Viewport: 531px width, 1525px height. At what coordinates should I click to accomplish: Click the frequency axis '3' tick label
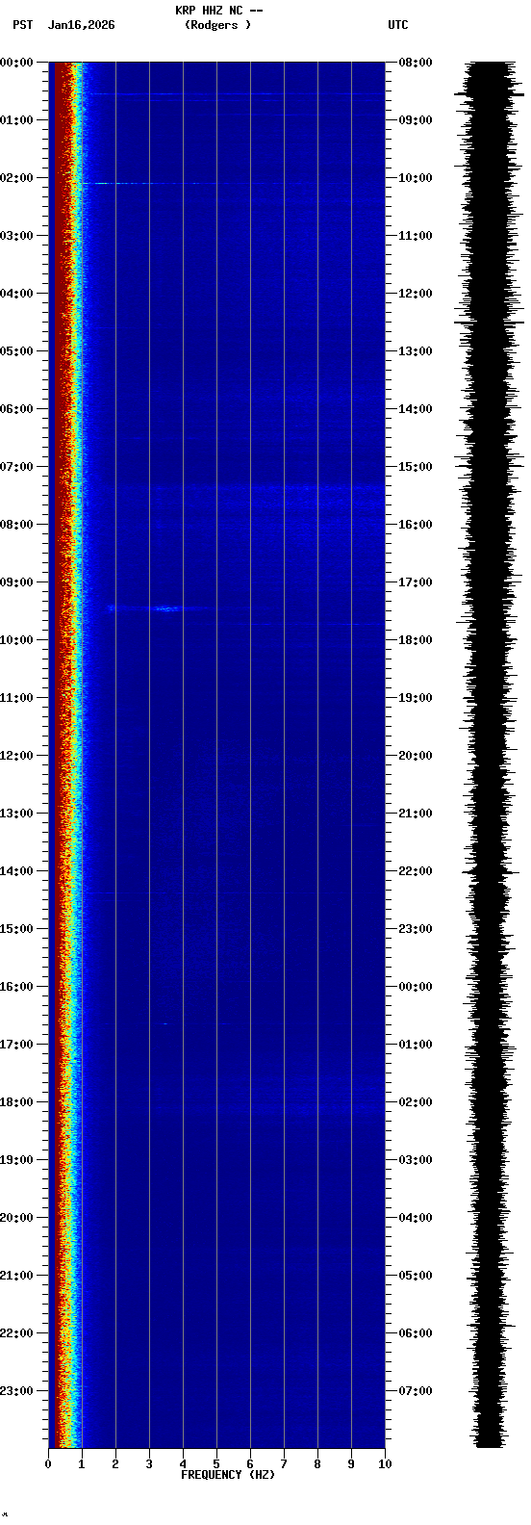(x=149, y=1464)
